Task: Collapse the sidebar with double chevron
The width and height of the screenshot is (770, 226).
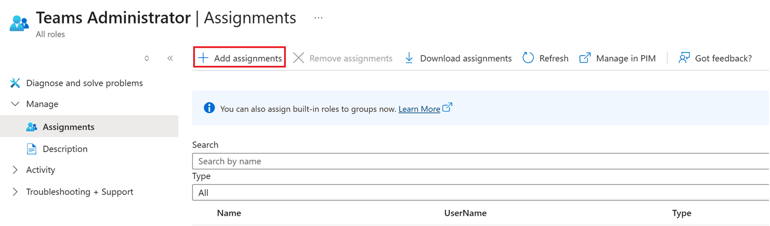Action: coord(170,58)
